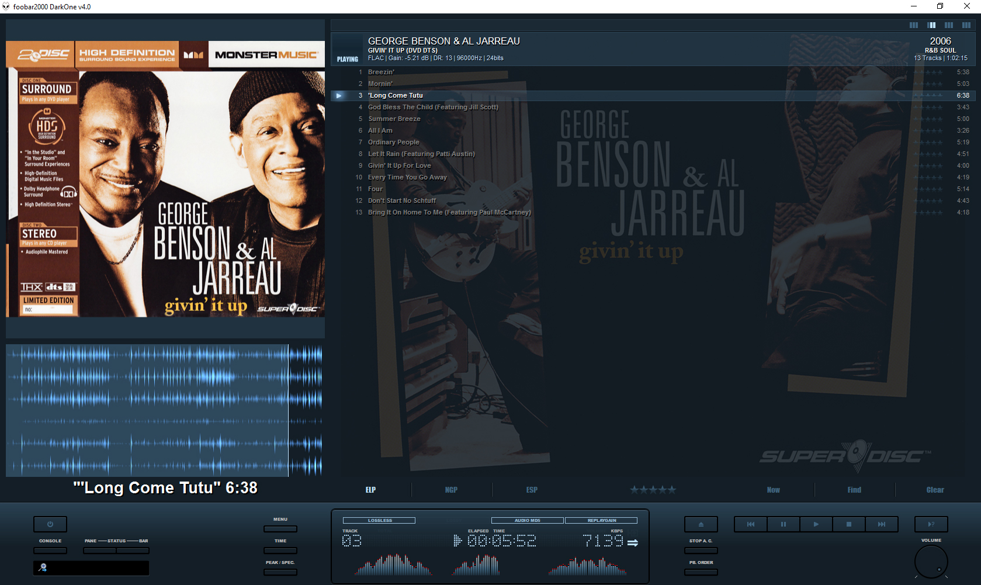This screenshot has width=981, height=585.
Task: Click the five-star rating bar
Action: [x=653, y=490]
